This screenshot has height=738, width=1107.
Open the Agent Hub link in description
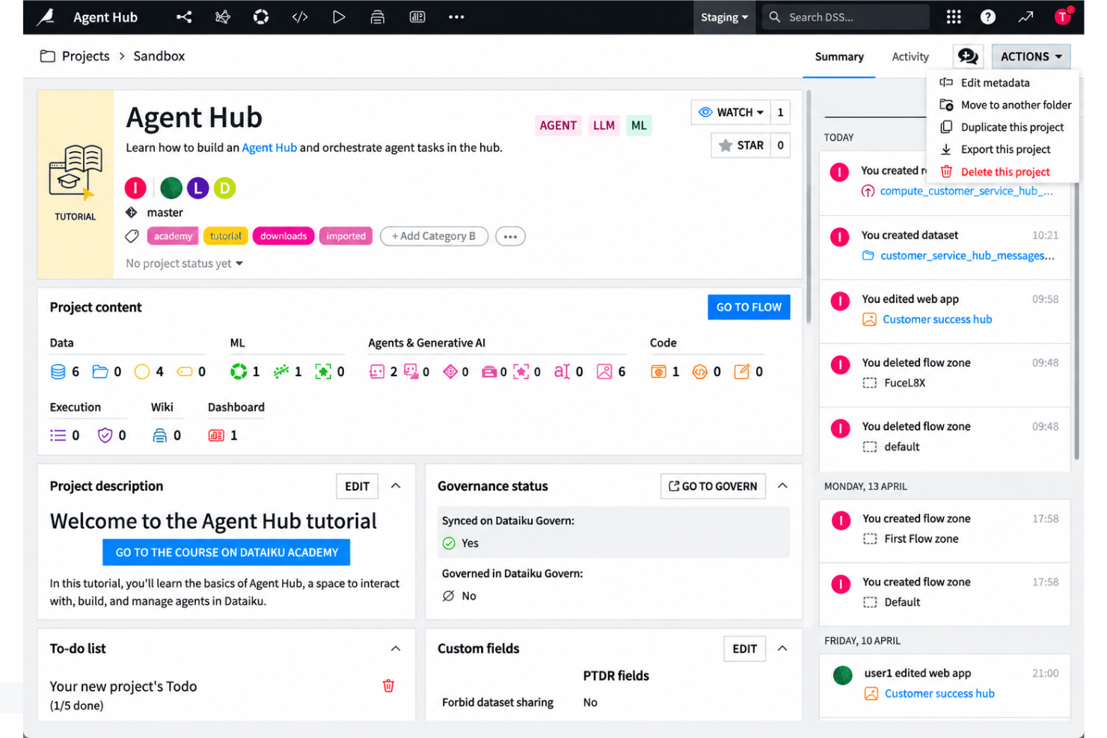[269, 148]
